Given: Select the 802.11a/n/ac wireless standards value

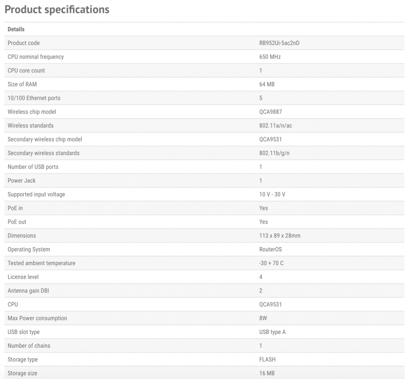Looking at the screenshot, I should pyautogui.click(x=276, y=126).
